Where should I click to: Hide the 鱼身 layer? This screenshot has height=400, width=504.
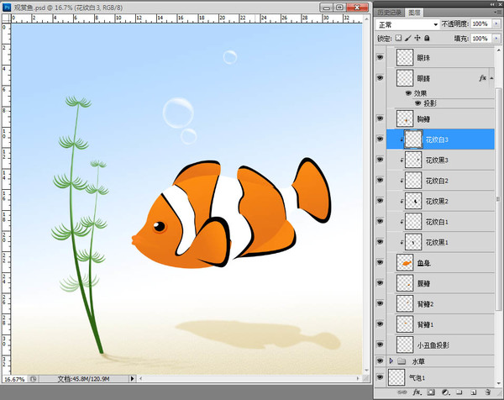[x=380, y=262]
